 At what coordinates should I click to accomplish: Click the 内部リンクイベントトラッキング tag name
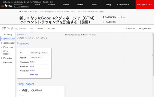point(33,38)
